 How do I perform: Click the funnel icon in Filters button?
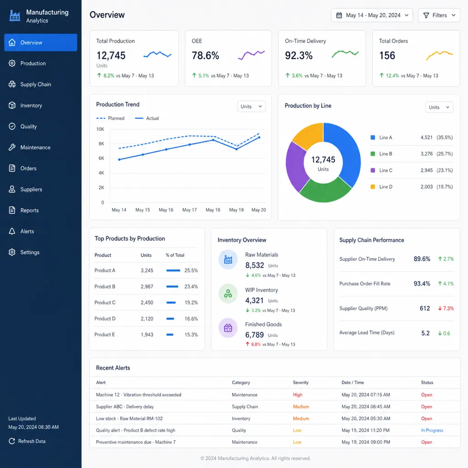pyautogui.click(x=426, y=15)
